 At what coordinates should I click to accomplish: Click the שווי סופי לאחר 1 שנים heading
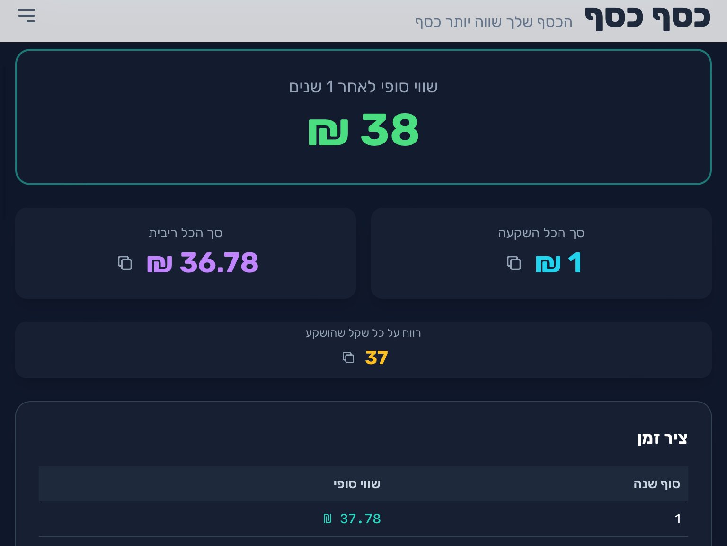tap(363, 87)
